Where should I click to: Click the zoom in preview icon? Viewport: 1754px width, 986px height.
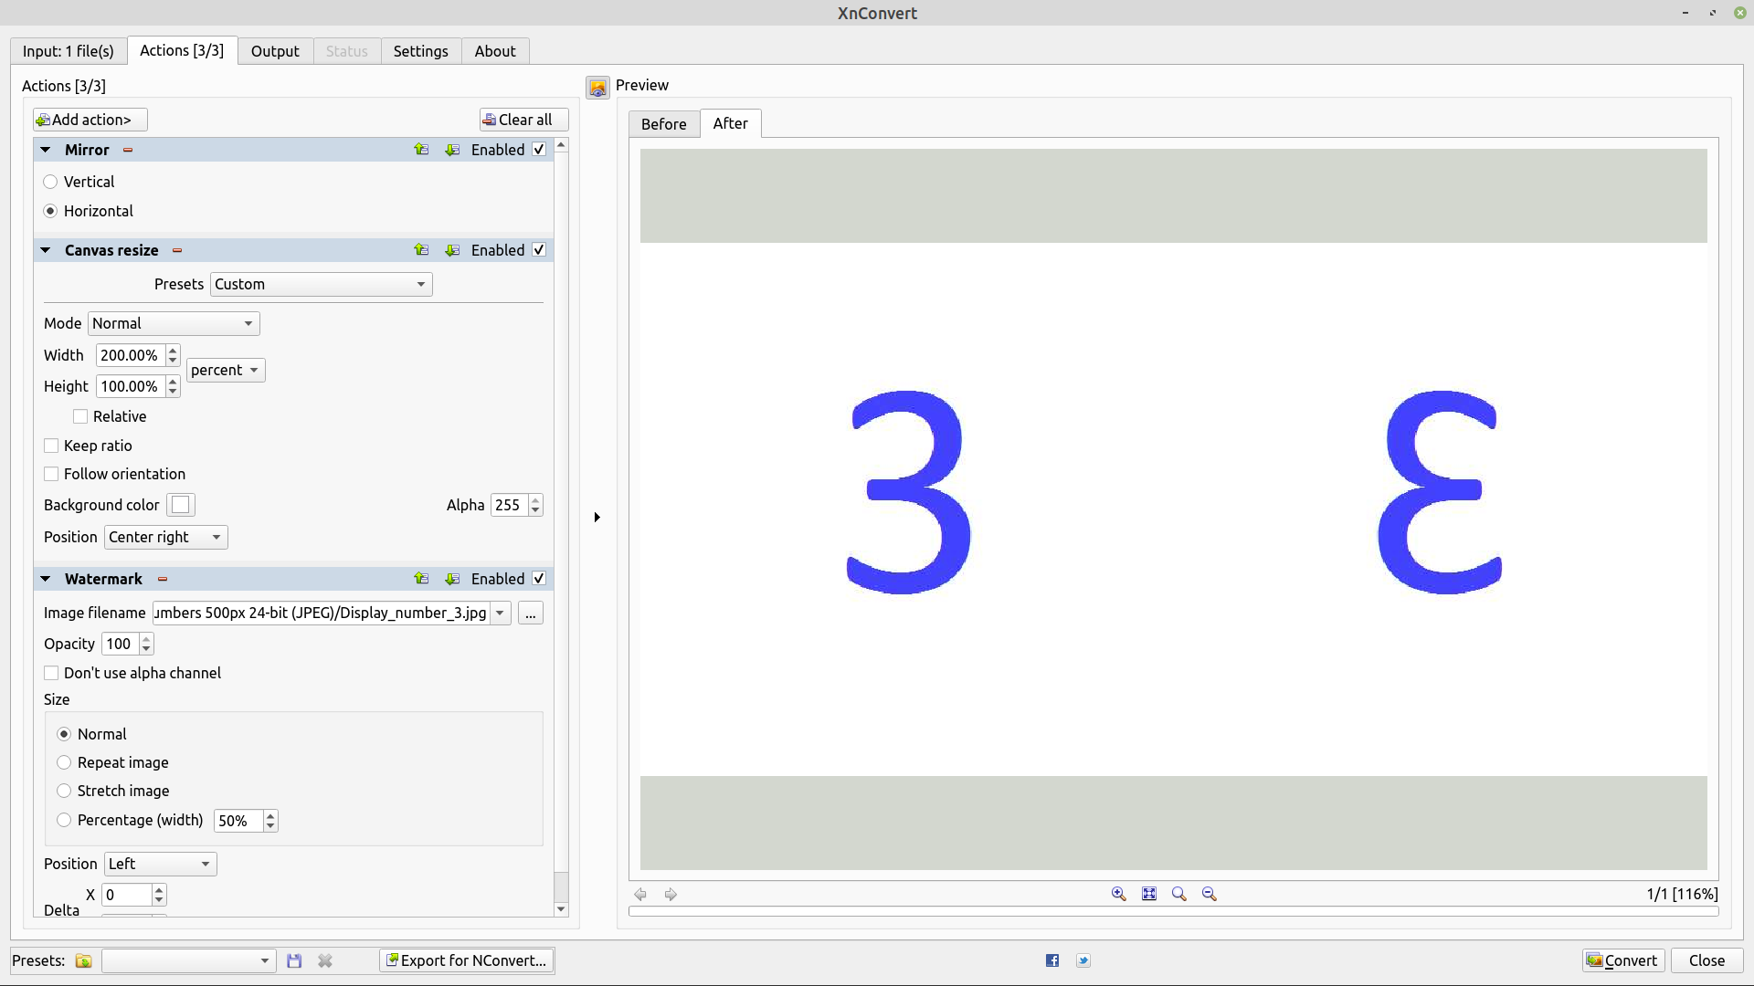tap(1118, 894)
